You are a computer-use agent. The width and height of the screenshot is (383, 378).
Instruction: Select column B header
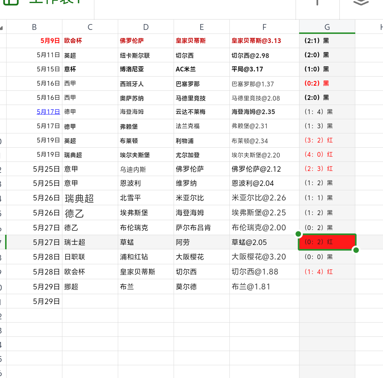(x=34, y=27)
